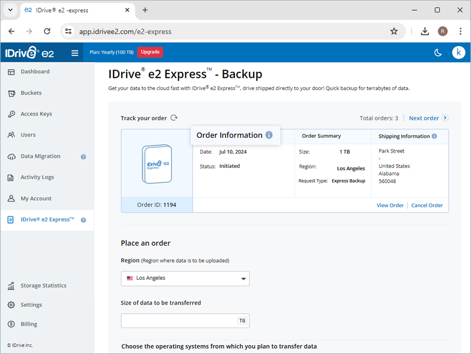Refresh the Track your order section
Viewport: 471px width, 354px height.
tap(174, 118)
